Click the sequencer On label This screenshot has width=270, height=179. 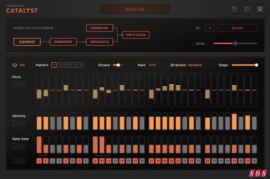(23, 65)
